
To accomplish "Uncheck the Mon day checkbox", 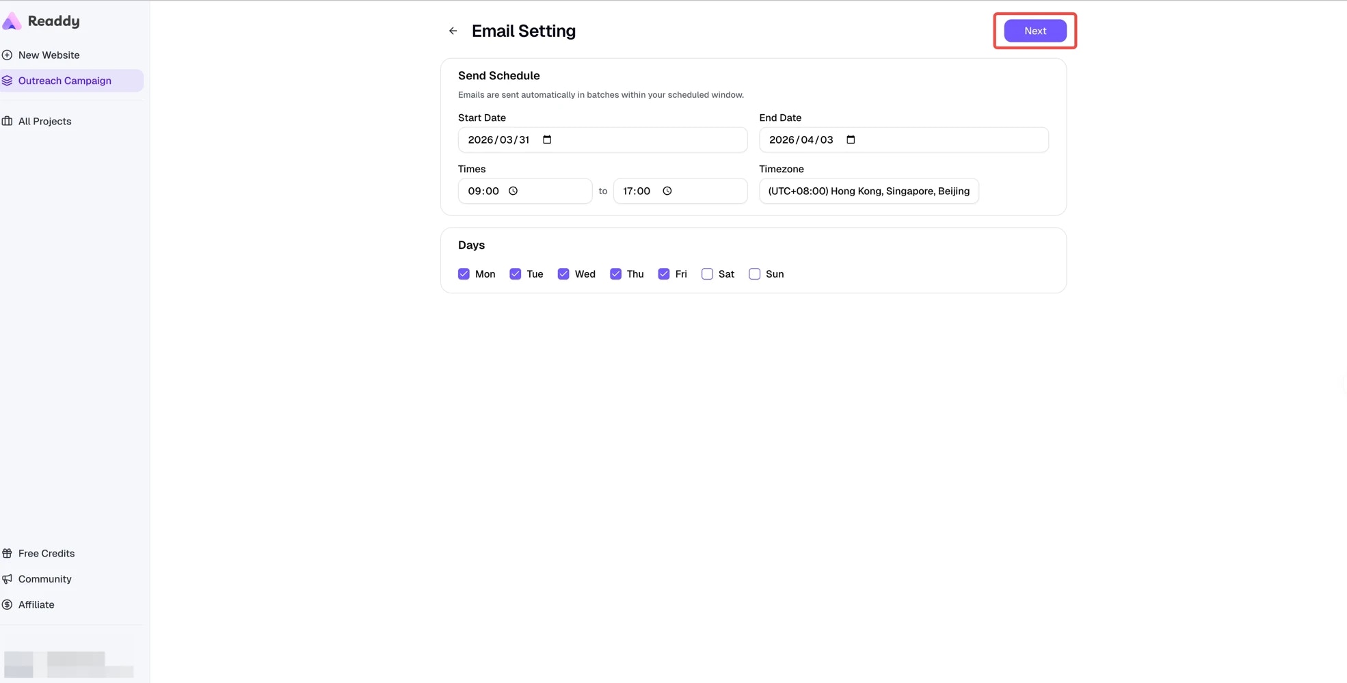I will click(464, 273).
